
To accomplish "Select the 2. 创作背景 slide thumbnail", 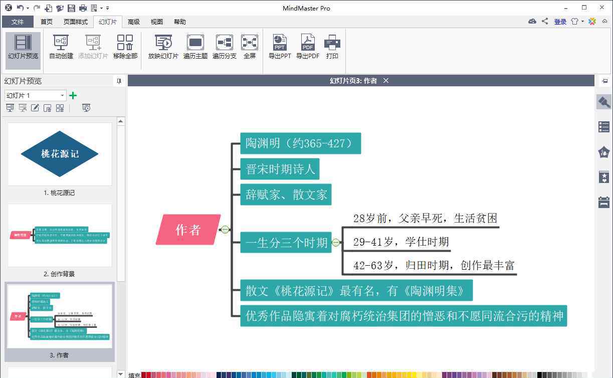I will click(x=60, y=235).
